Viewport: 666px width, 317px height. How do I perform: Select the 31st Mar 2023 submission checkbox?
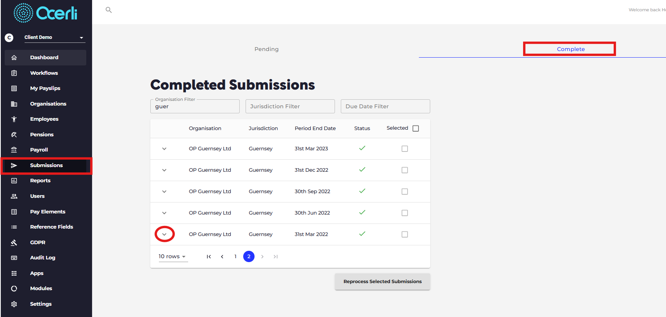(405, 149)
